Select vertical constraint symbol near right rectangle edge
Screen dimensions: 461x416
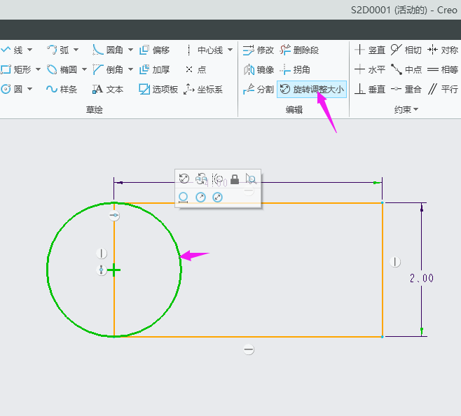pyautogui.click(x=395, y=262)
